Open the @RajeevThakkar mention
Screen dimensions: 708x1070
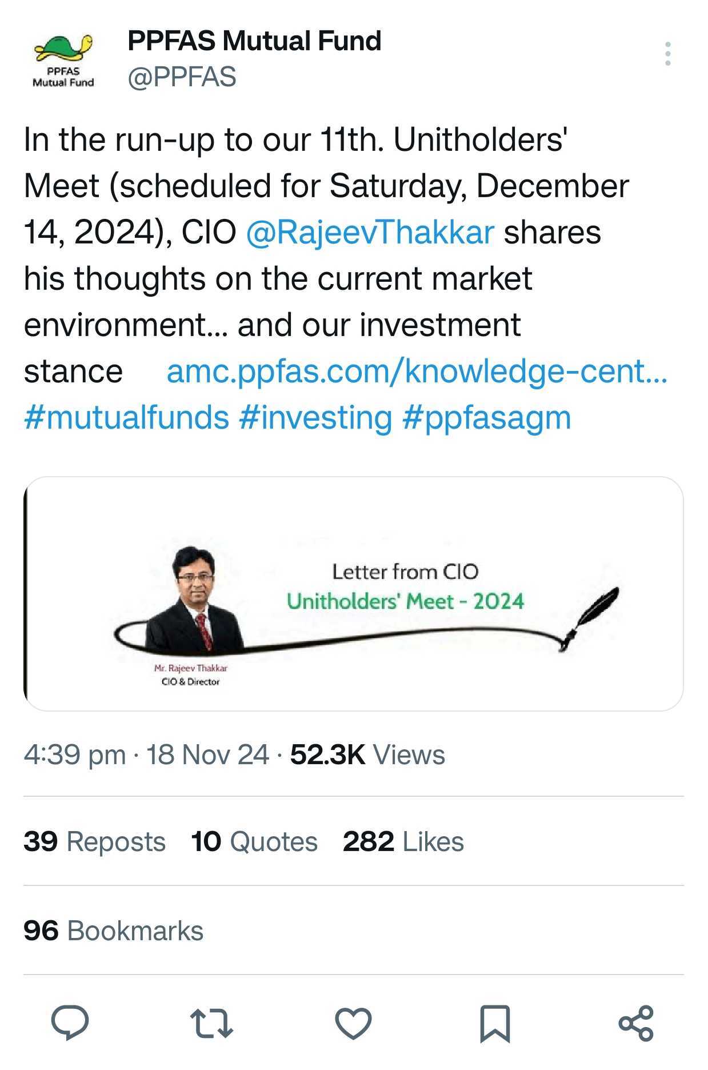[x=370, y=233]
